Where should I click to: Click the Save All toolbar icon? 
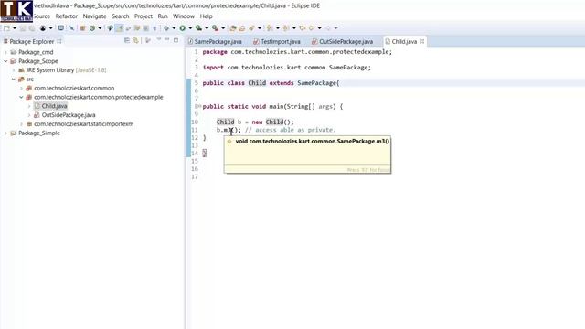(x=32, y=28)
